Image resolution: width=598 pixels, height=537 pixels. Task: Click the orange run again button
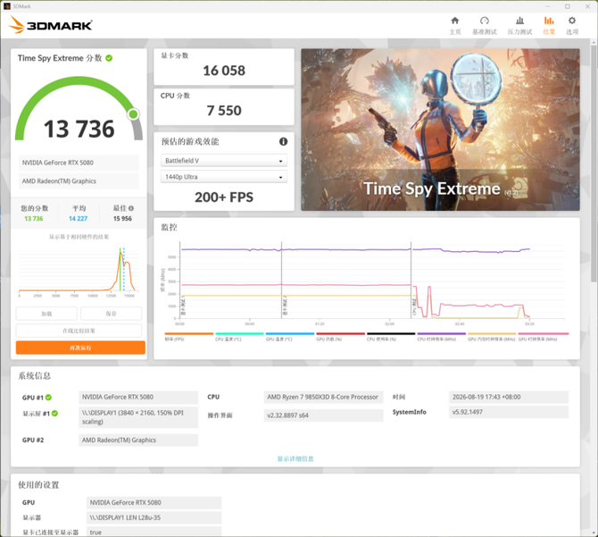pyautogui.click(x=80, y=348)
